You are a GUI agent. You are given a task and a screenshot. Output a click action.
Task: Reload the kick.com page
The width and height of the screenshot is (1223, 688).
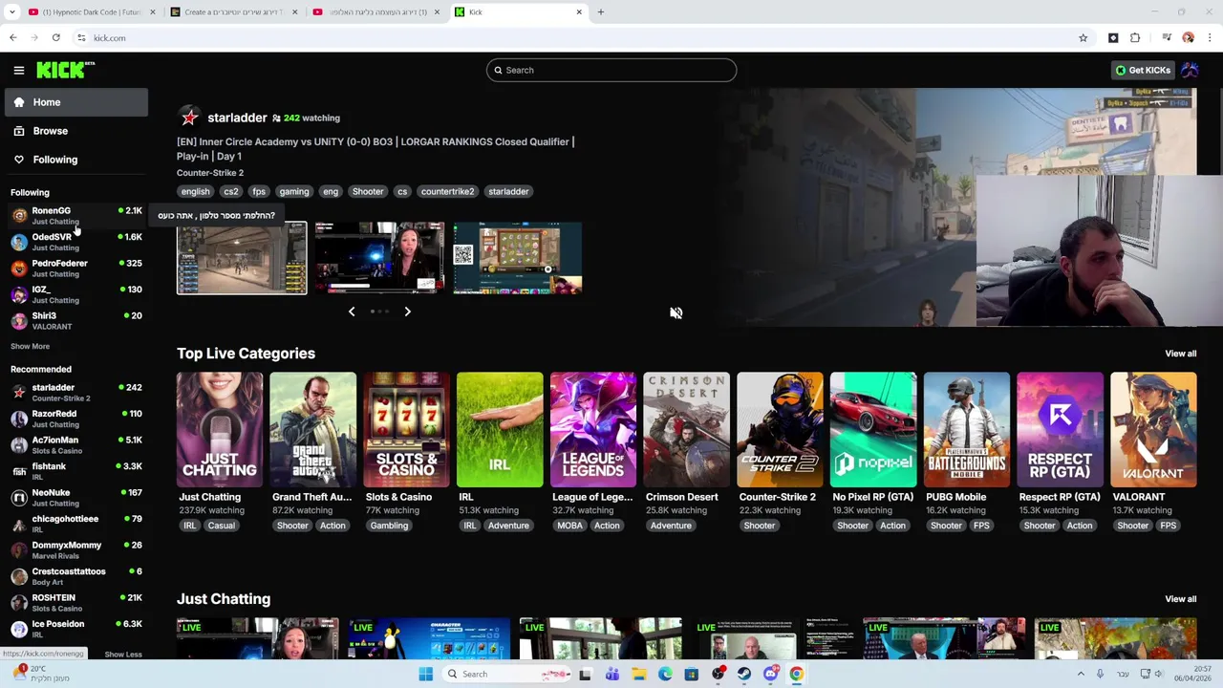tap(56, 38)
